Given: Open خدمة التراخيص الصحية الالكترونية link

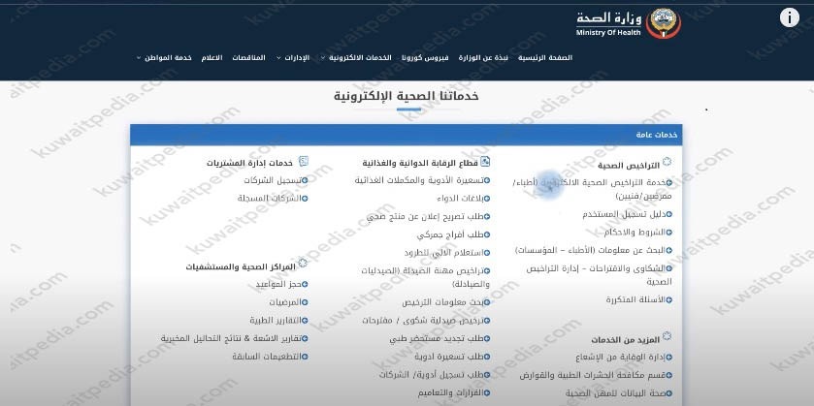Looking at the screenshot, I should (592, 189).
